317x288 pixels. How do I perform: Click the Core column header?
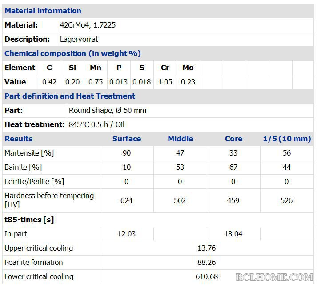tap(233, 139)
